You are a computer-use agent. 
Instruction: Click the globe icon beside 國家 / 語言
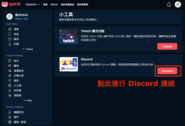pyautogui.click(x=10, y=122)
